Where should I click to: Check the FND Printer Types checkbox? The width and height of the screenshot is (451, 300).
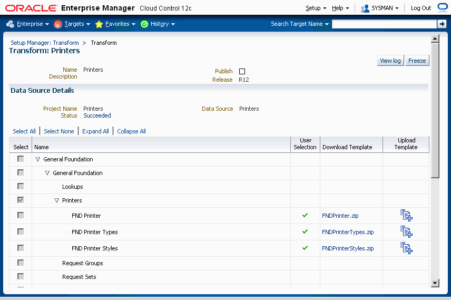(21, 232)
